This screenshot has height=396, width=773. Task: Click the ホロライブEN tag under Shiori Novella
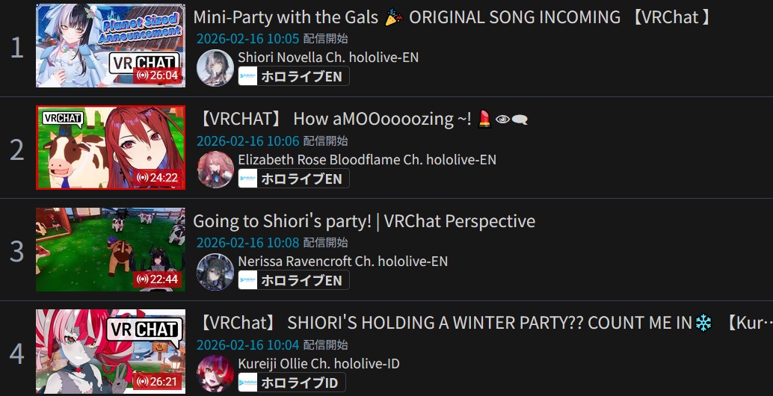(294, 76)
